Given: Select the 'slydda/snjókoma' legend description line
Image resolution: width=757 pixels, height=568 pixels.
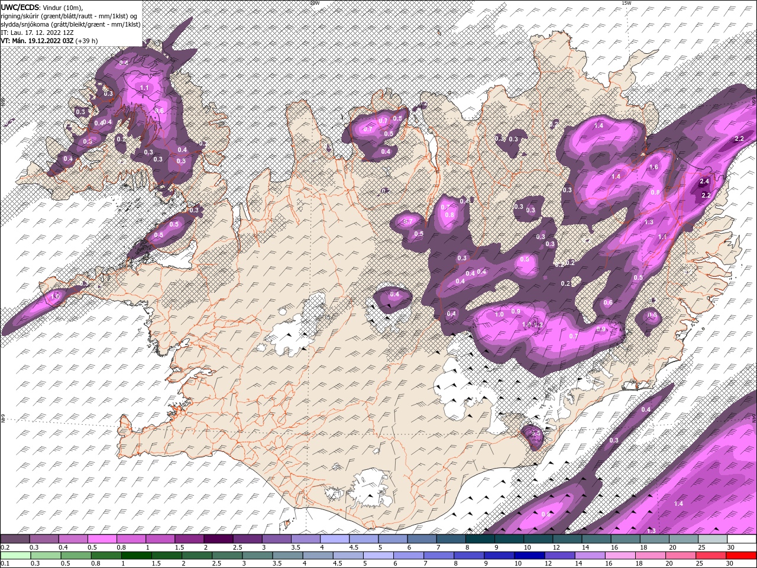Looking at the screenshot, I should 70,24.
